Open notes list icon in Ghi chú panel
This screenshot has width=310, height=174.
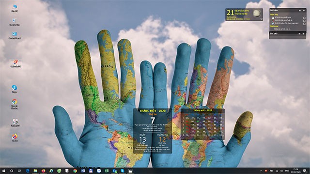[299, 34]
